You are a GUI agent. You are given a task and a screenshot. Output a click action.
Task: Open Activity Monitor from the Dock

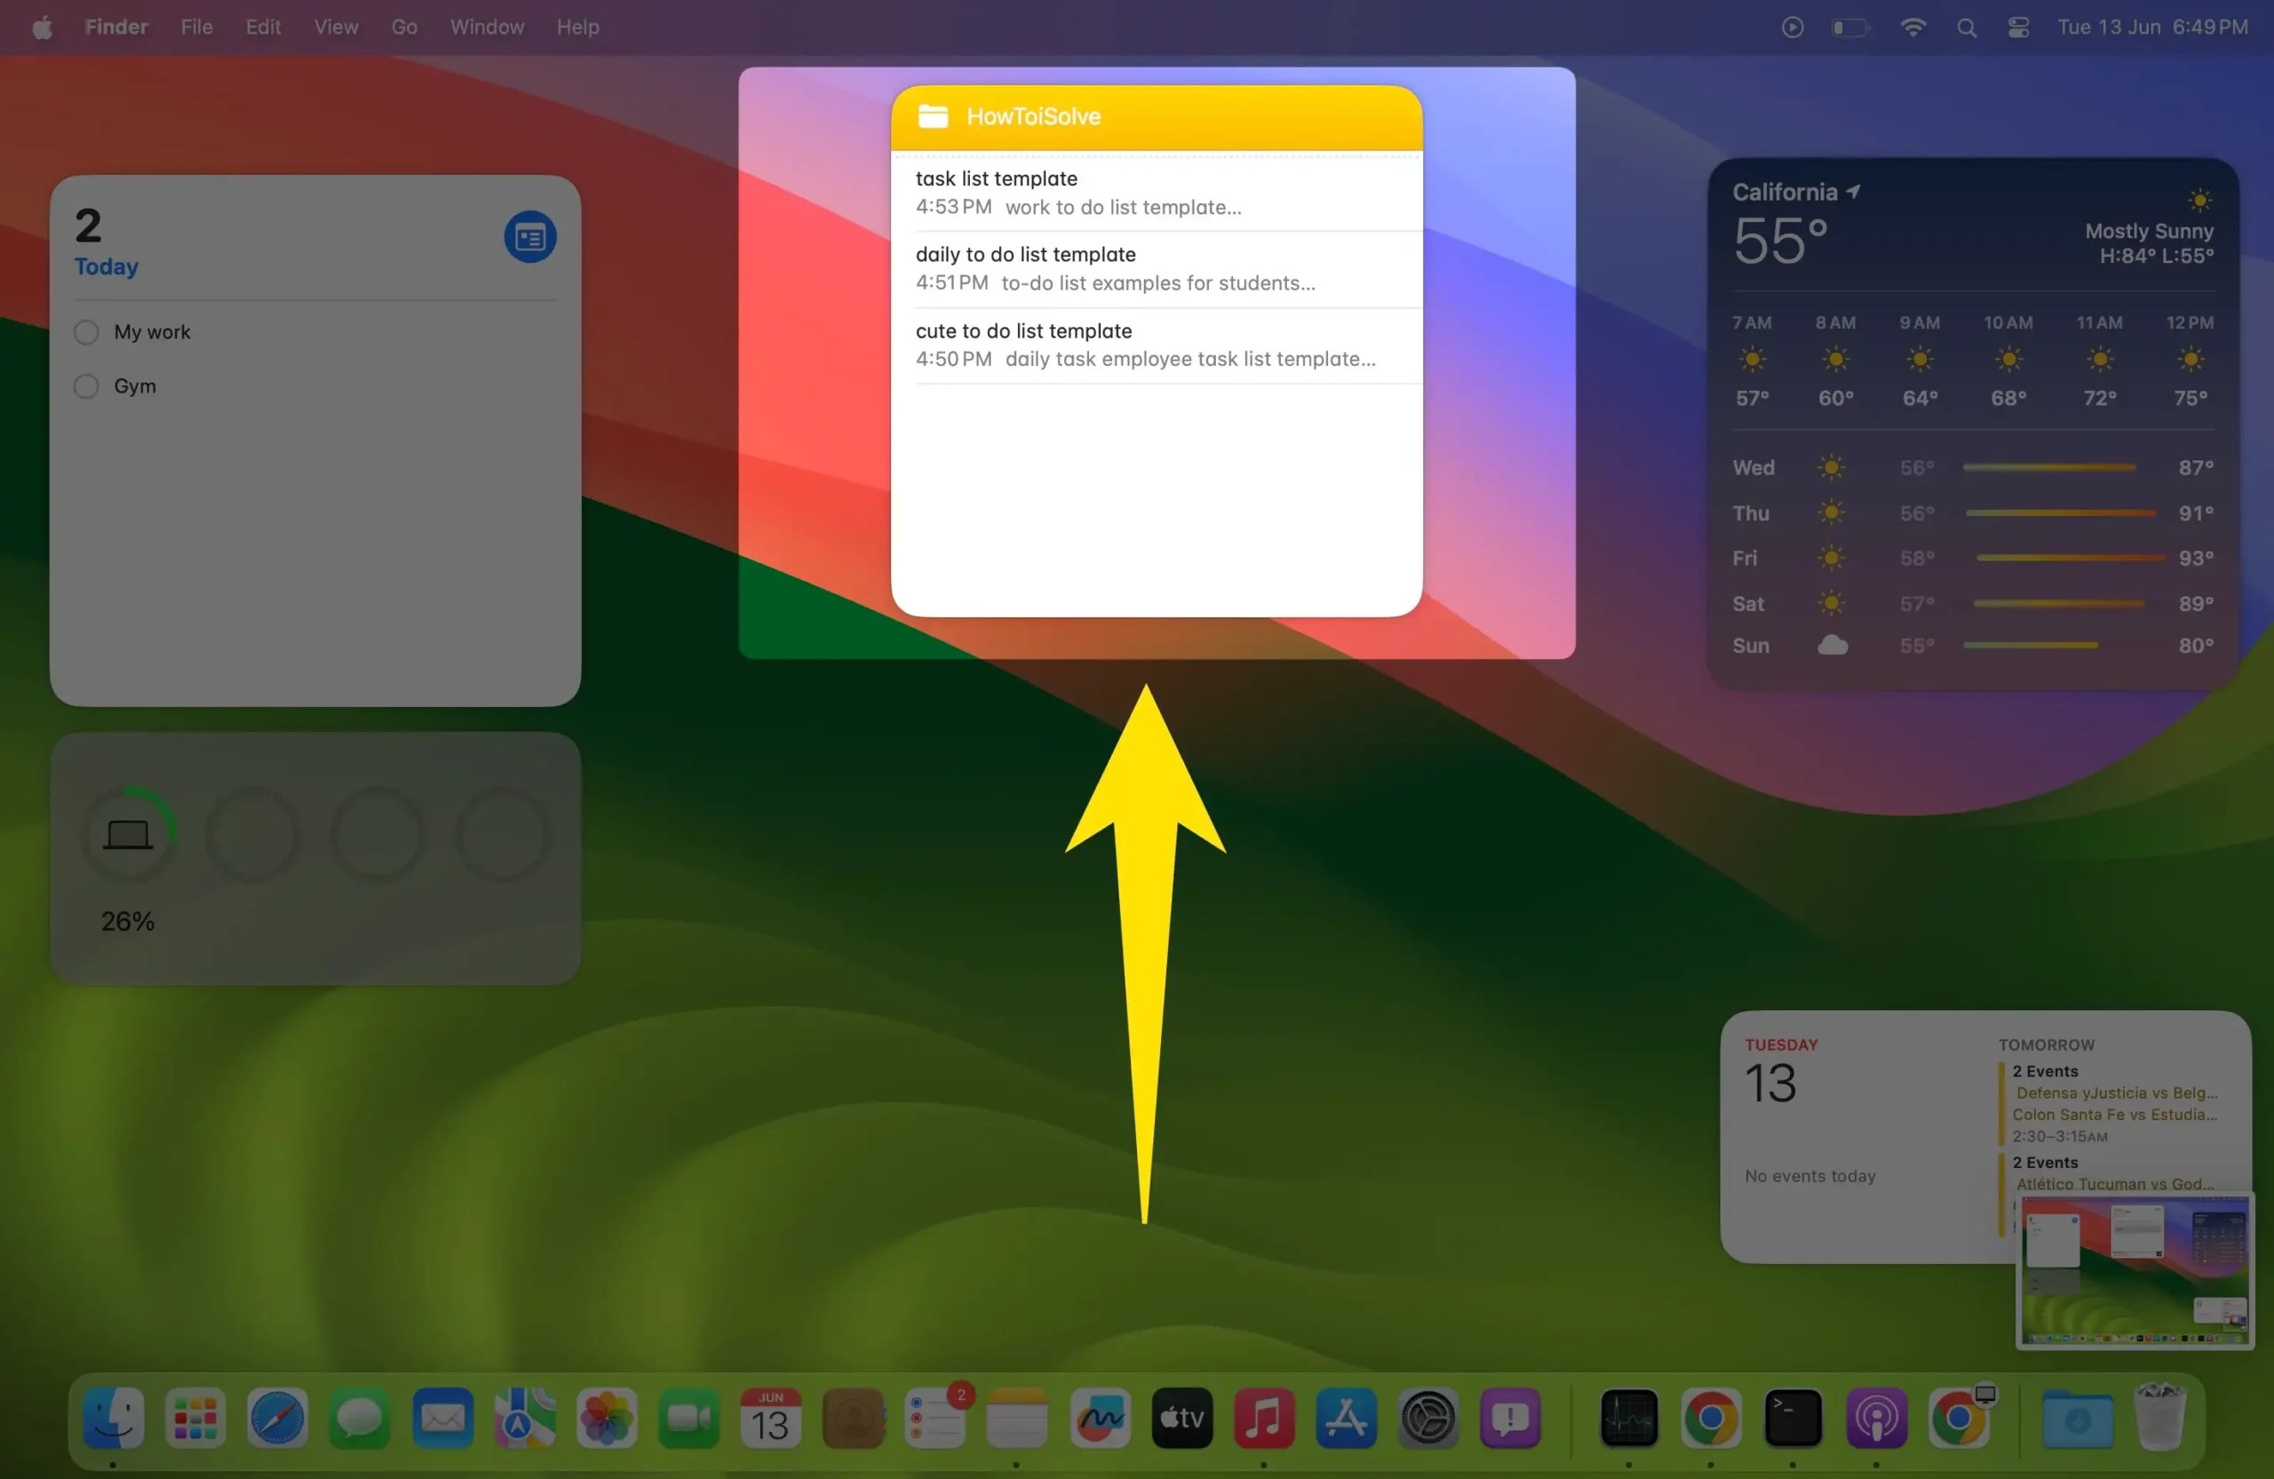pos(1627,1420)
